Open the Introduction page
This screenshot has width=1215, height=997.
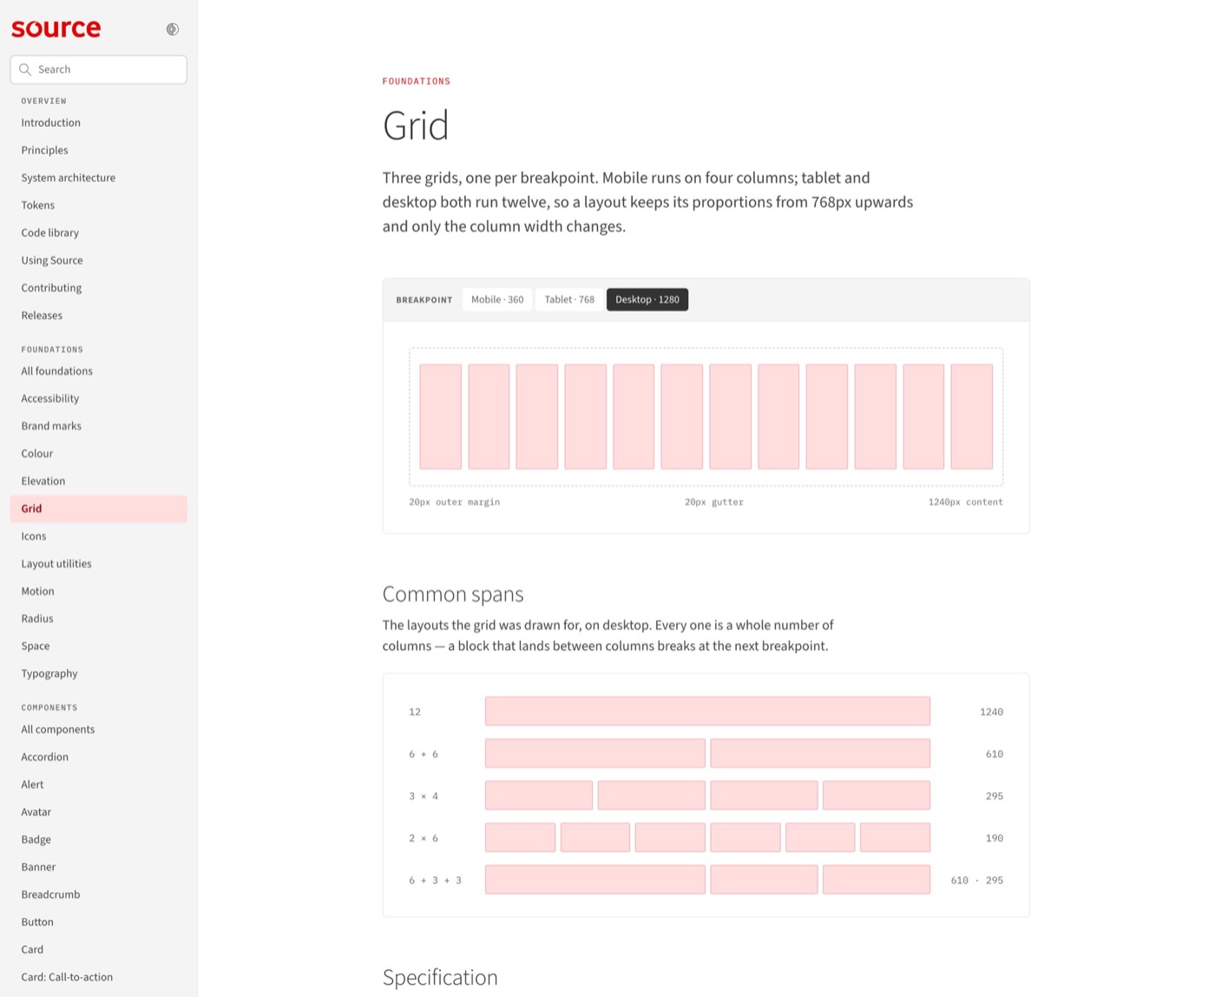(99, 123)
